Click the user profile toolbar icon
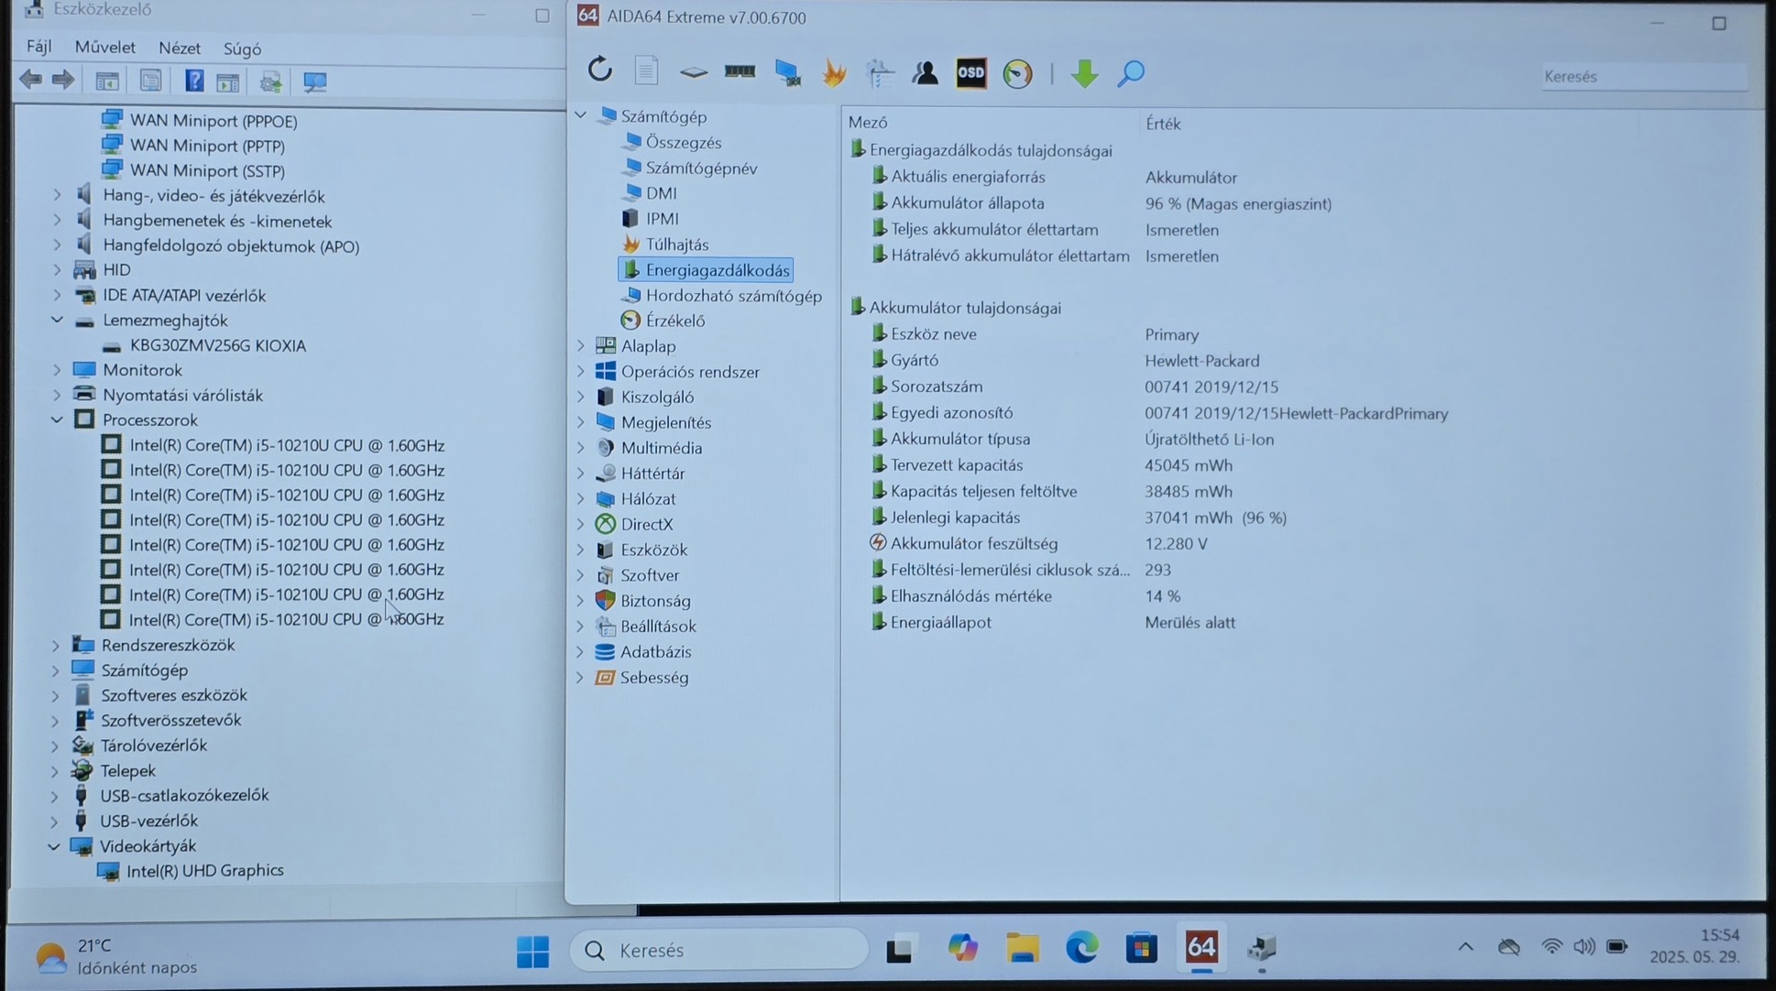 (x=925, y=73)
